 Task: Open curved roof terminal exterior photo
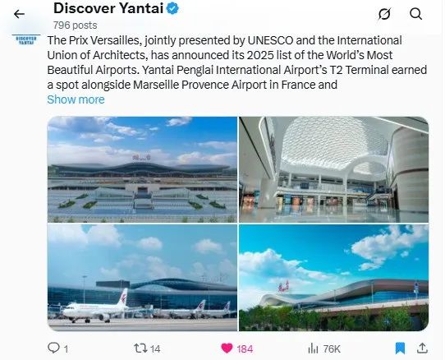point(333,278)
